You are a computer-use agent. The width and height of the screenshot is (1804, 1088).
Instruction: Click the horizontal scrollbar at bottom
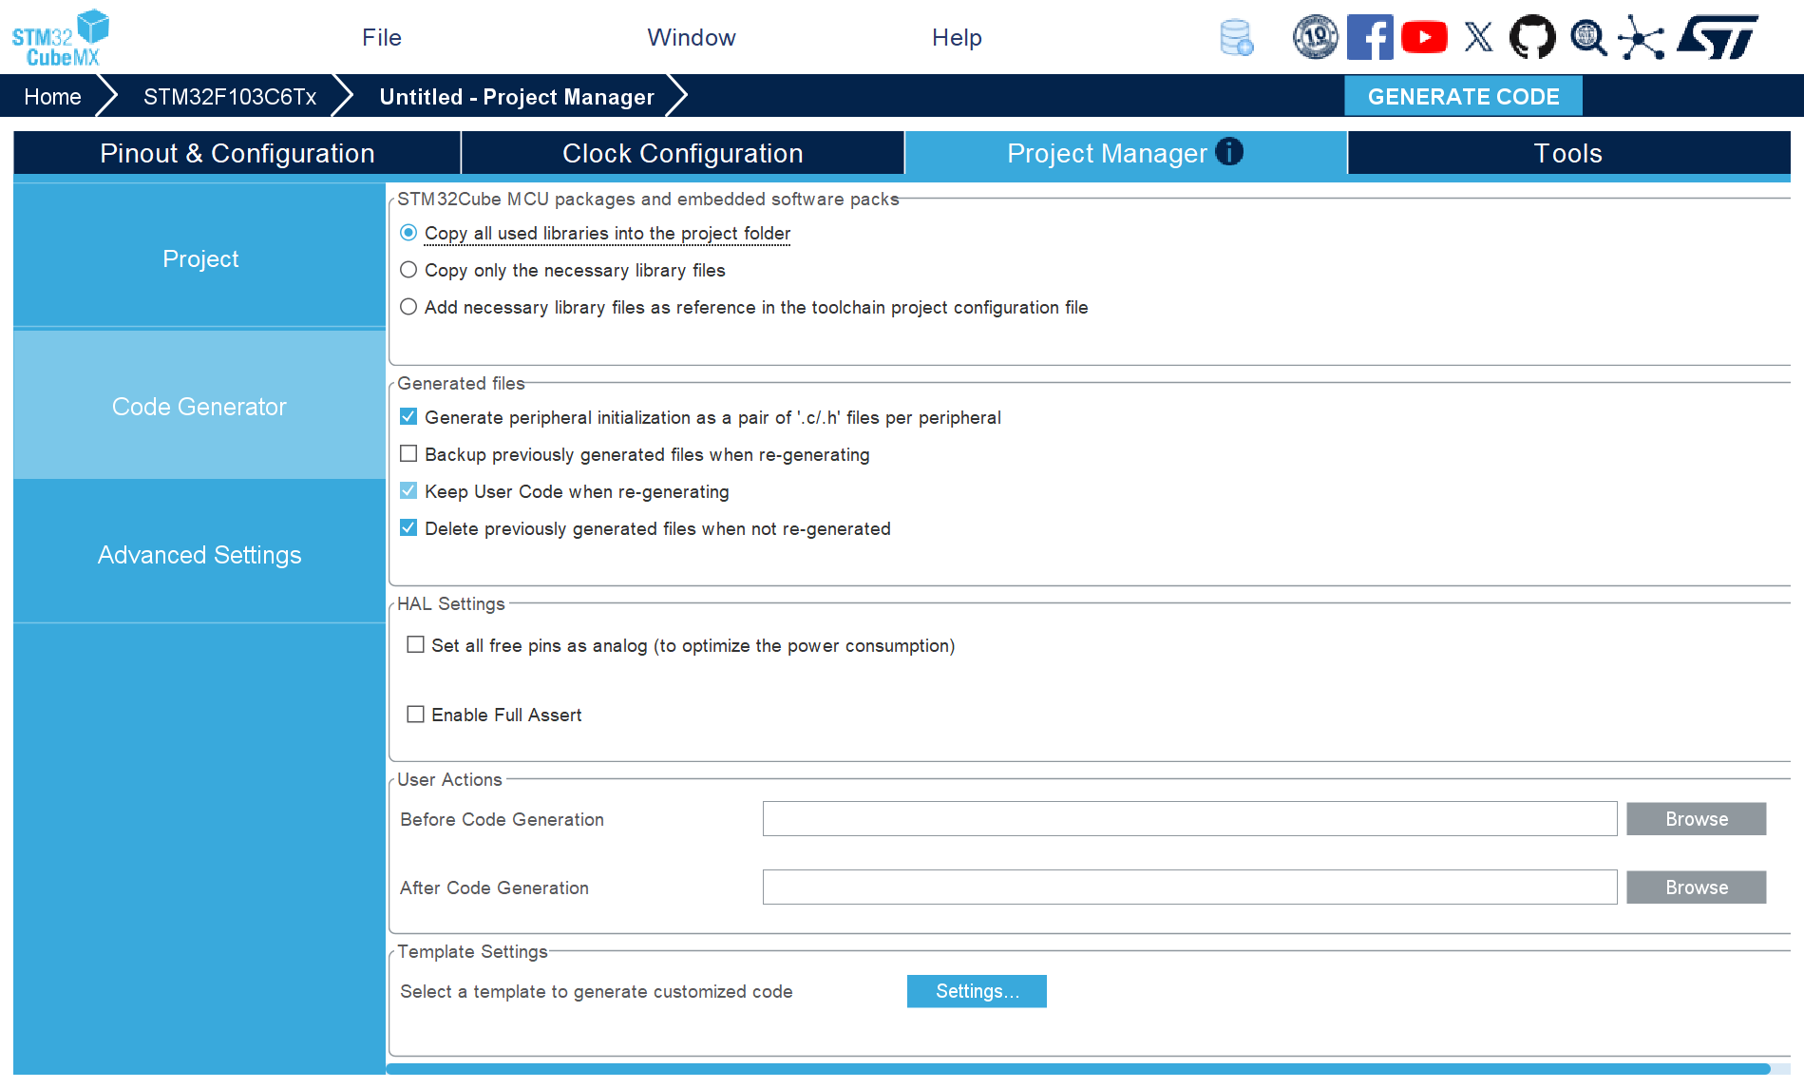pyautogui.click(x=1078, y=1069)
